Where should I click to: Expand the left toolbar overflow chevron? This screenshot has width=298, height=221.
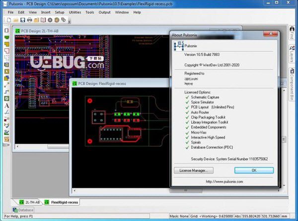tap(8, 145)
